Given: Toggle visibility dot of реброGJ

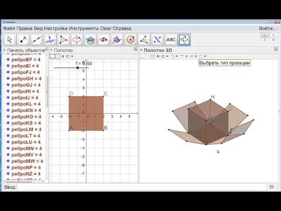Looking at the screenshot, I should [8, 85].
